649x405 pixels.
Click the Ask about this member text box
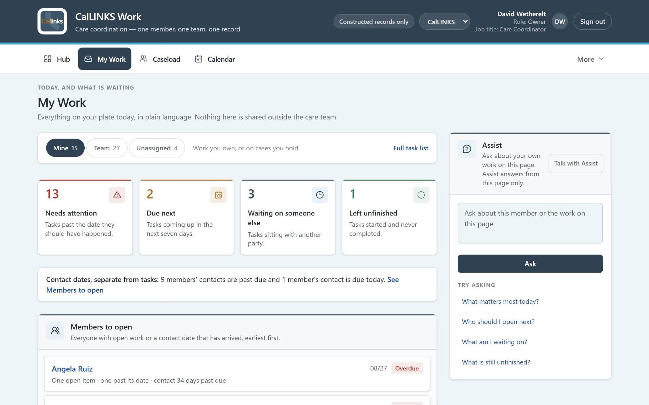pyautogui.click(x=530, y=223)
